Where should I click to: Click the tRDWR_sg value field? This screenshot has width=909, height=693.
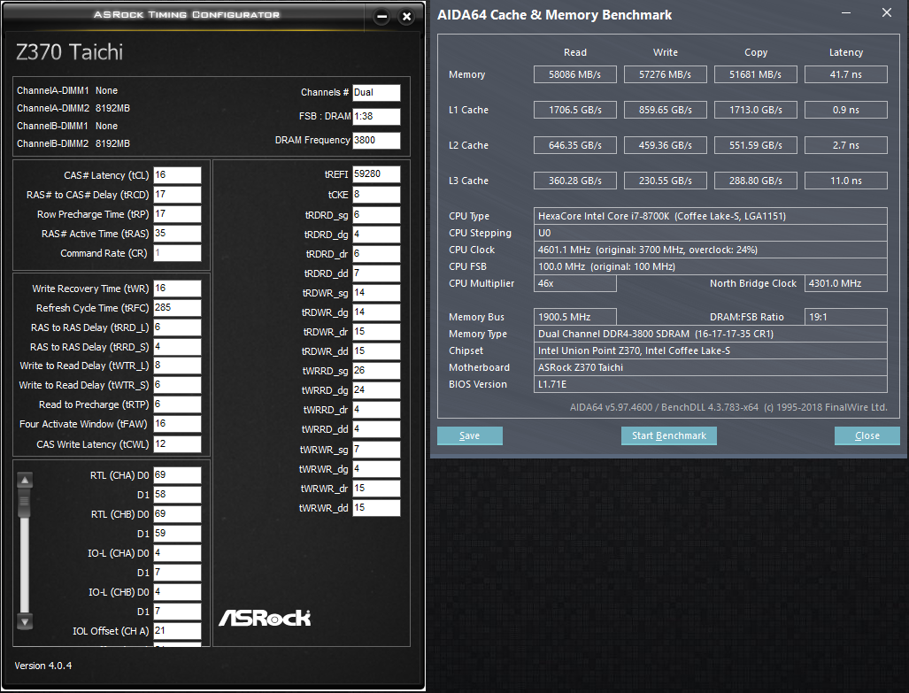click(x=376, y=293)
